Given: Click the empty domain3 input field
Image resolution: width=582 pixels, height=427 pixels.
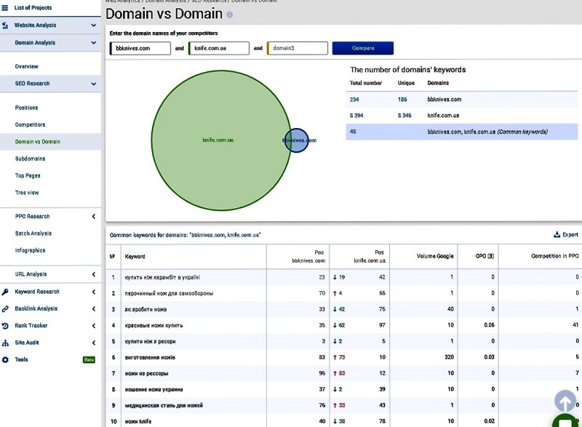Looking at the screenshot, I should [x=298, y=48].
